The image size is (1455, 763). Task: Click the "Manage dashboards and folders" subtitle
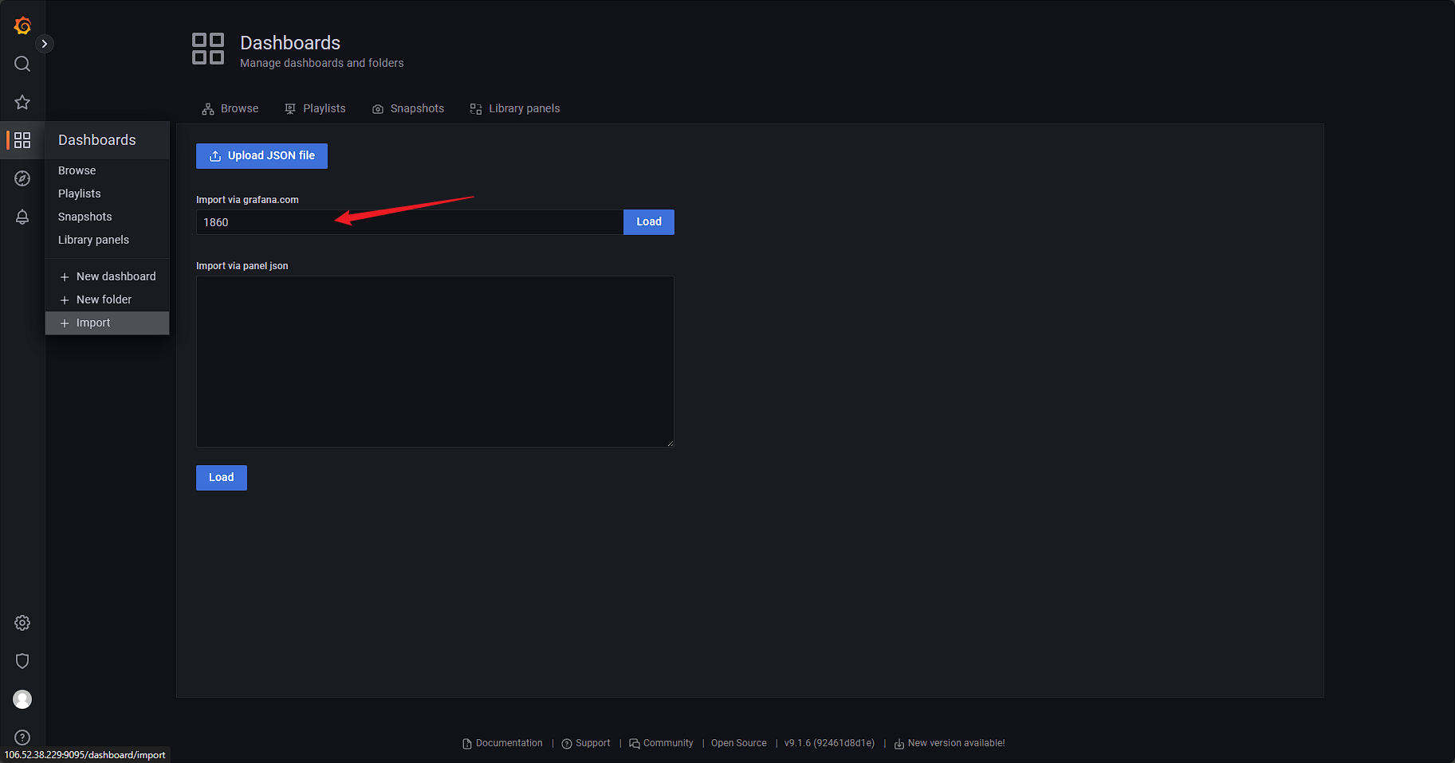pos(322,63)
